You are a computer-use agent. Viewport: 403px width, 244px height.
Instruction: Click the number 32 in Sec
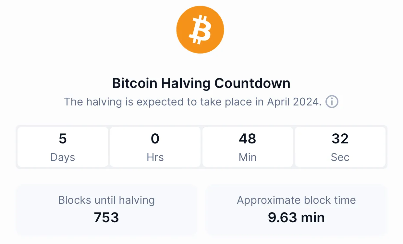(x=340, y=139)
